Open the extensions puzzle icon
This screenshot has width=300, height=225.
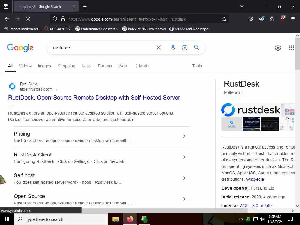click(272, 19)
